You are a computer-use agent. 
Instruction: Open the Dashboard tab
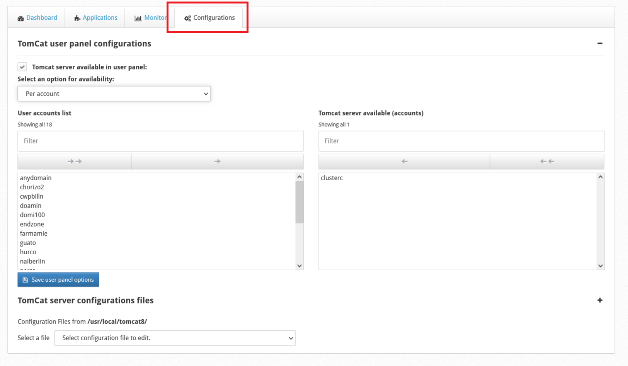coord(37,18)
